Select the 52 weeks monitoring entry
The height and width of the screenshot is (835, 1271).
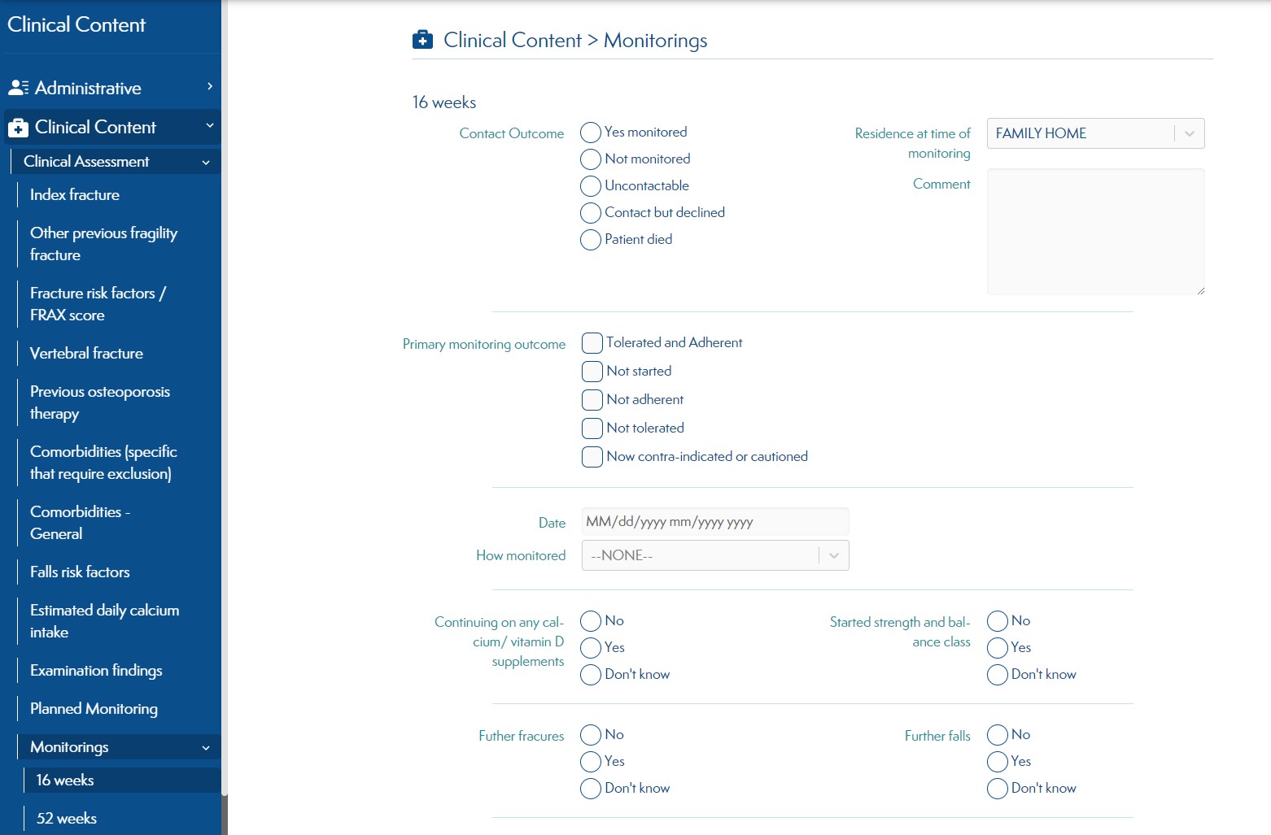(122, 819)
